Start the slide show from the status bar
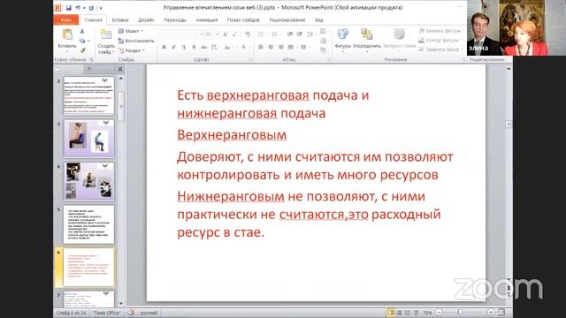Image resolution: width=566 pixels, height=318 pixels. pos(416,313)
